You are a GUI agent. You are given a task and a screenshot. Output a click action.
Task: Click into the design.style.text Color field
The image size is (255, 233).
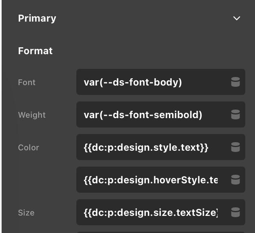(150, 147)
